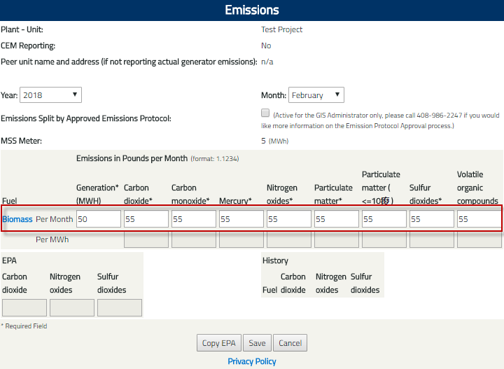Click the Save button
Image resolution: width=504 pixels, height=369 pixels.
[257, 343]
